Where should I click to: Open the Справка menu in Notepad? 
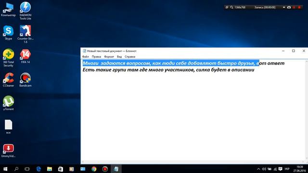[x=130, y=57]
